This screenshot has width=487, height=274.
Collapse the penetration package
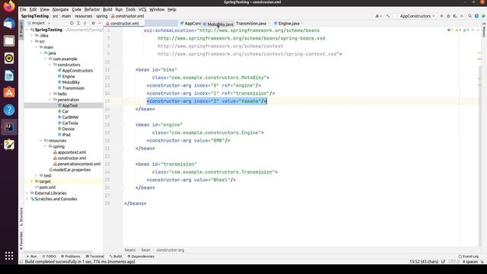(x=49, y=100)
